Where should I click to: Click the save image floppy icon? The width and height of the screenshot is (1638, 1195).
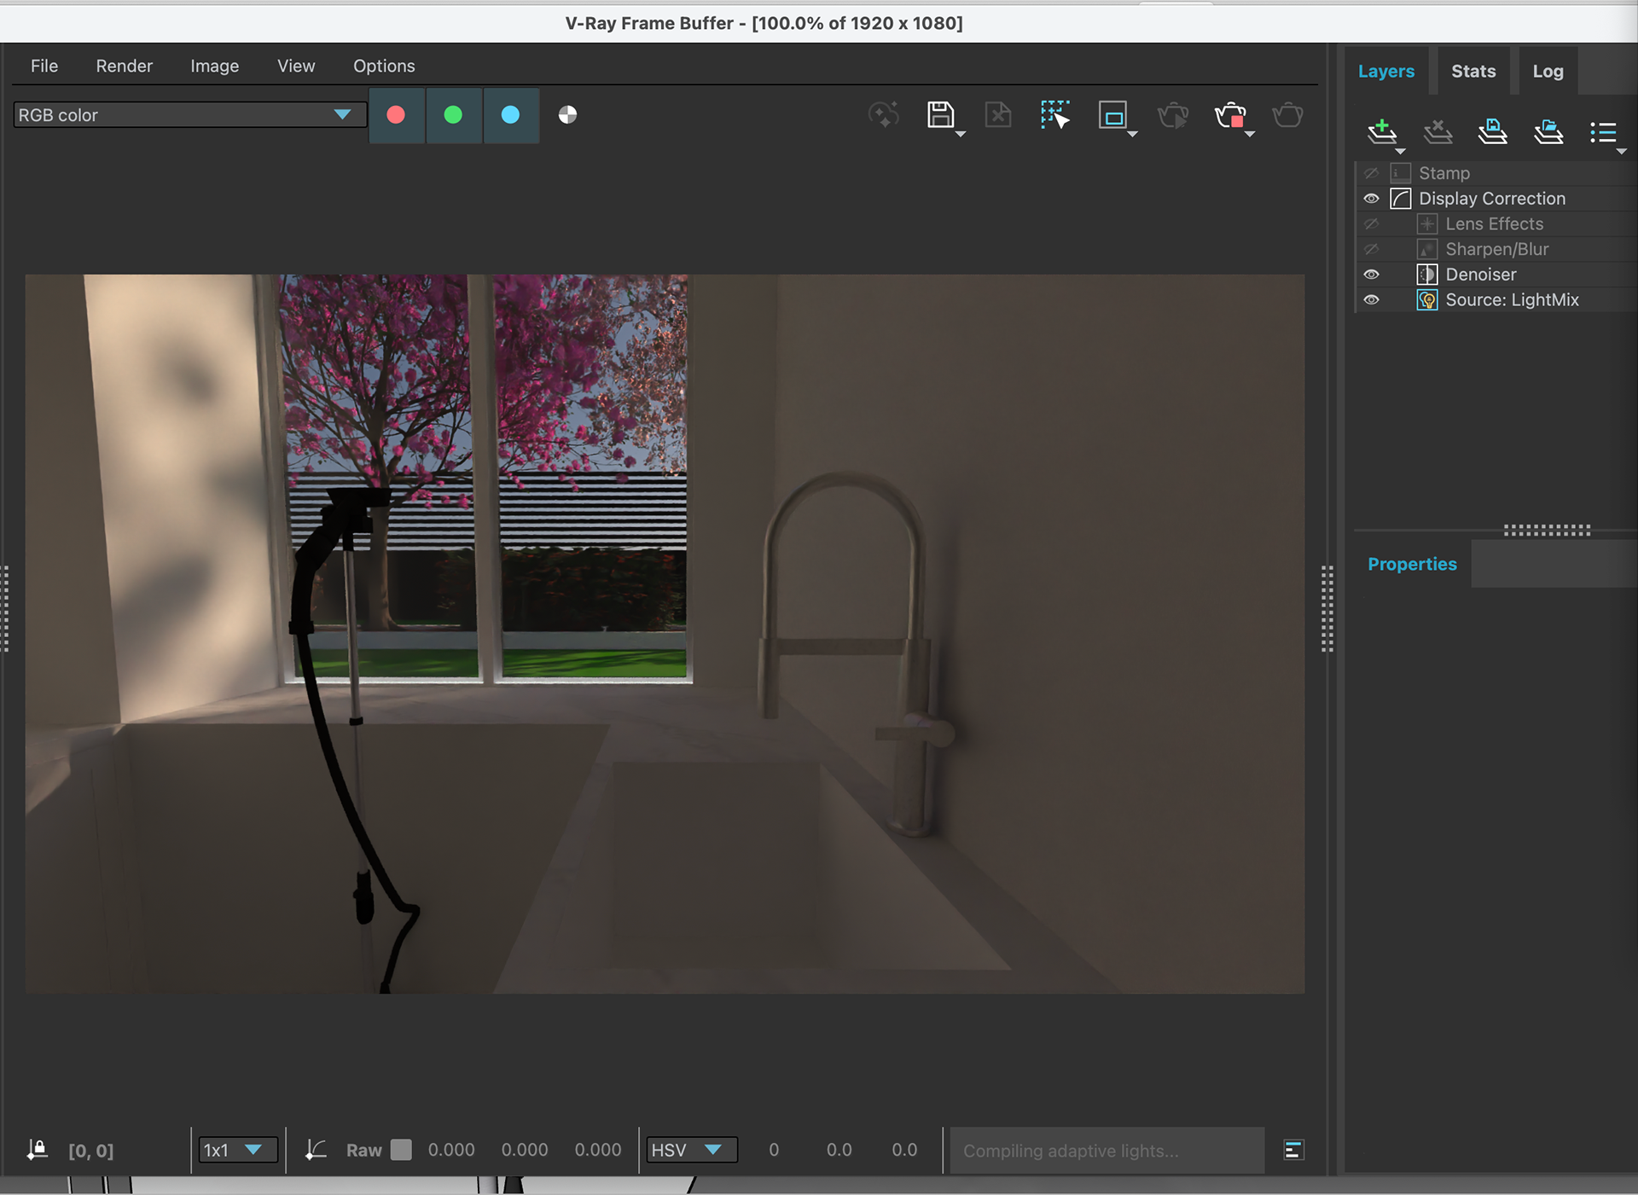[940, 114]
